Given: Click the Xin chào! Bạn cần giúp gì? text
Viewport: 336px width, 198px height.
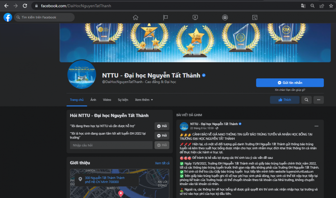Looking at the screenshot, I should (x=290, y=90).
